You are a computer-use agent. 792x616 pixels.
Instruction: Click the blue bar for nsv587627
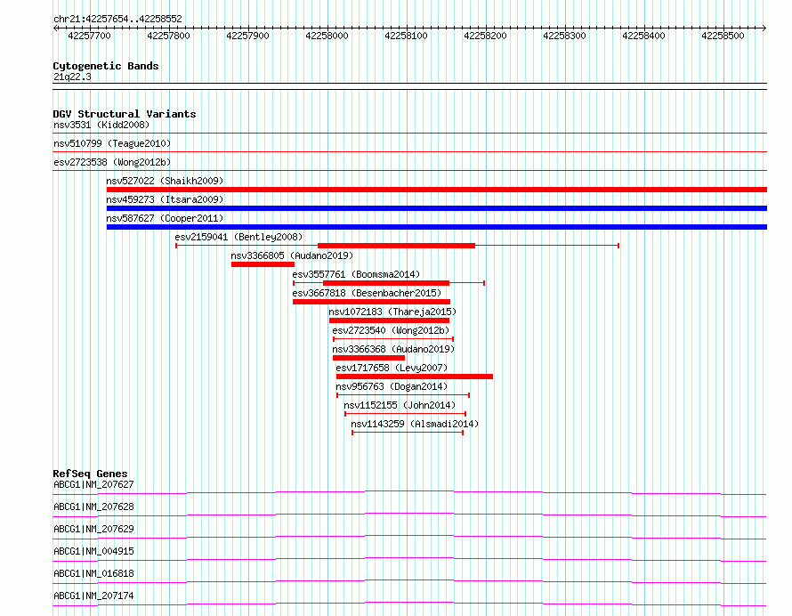437,227
